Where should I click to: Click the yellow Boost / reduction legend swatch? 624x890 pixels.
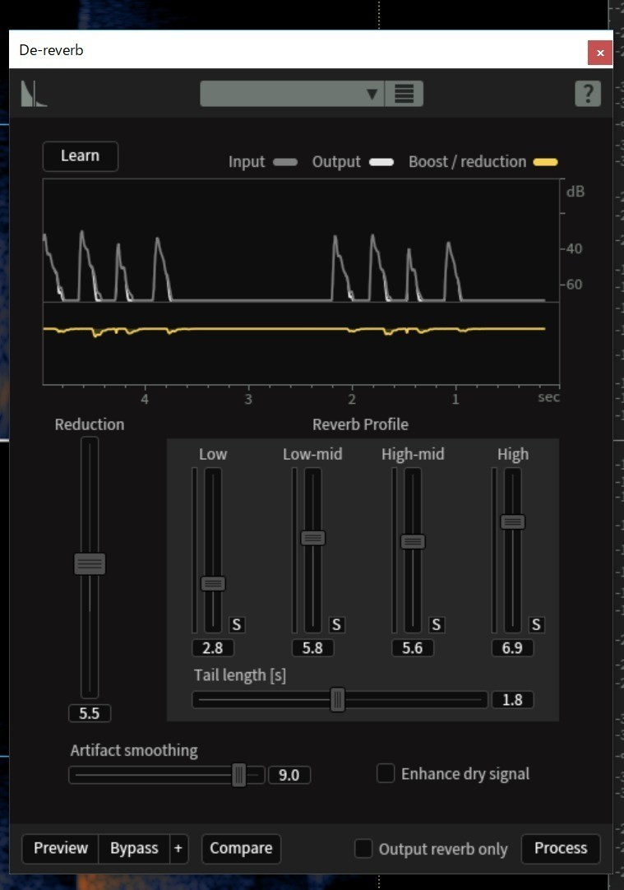pyautogui.click(x=546, y=162)
